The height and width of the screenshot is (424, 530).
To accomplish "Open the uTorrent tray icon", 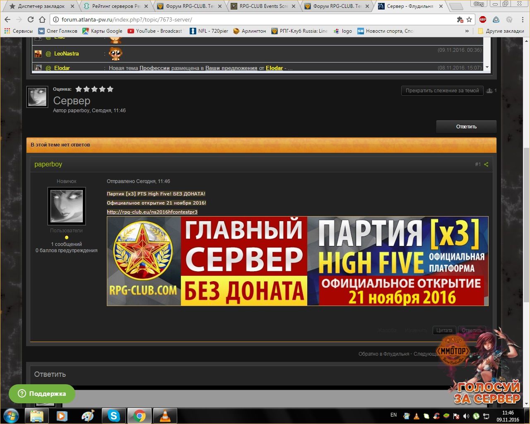I will (x=476, y=416).
